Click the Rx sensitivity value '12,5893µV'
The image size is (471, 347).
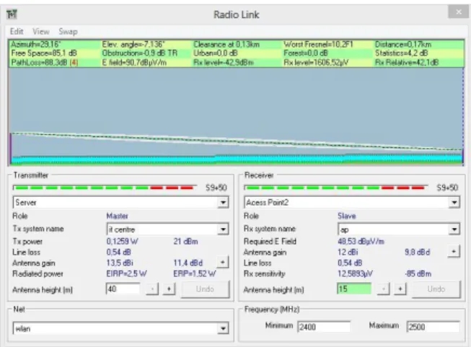click(355, 273)
